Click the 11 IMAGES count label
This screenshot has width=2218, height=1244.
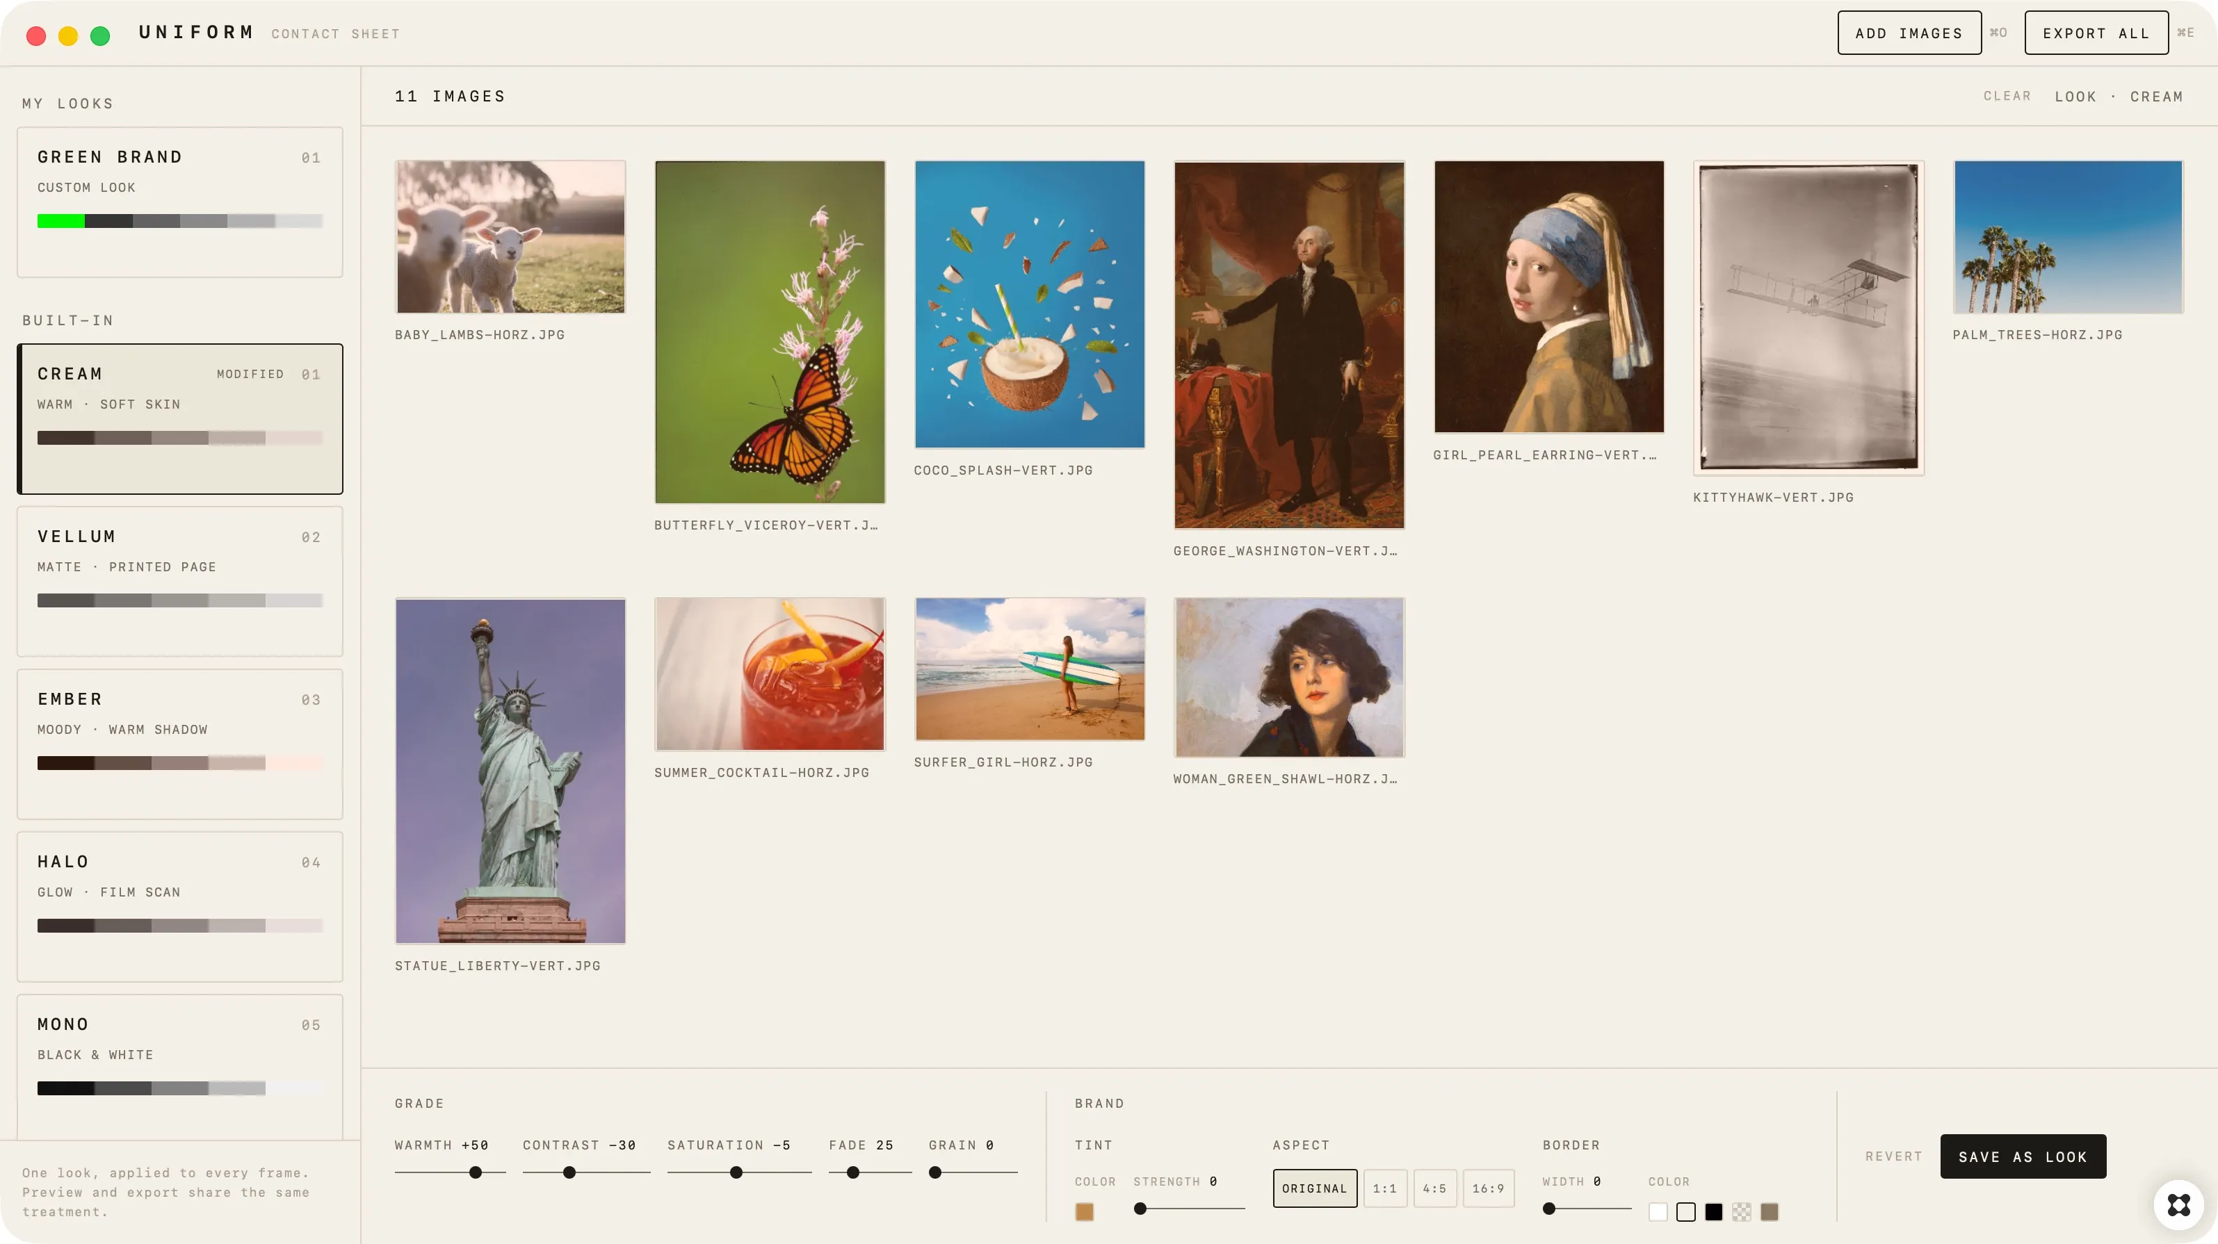pos(451,97)
